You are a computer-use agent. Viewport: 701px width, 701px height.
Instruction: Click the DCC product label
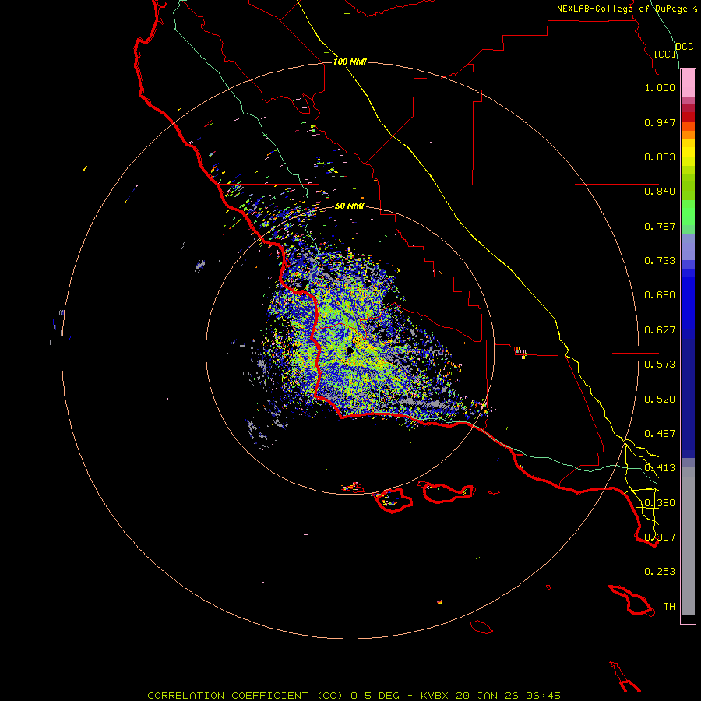click(684, 47)
